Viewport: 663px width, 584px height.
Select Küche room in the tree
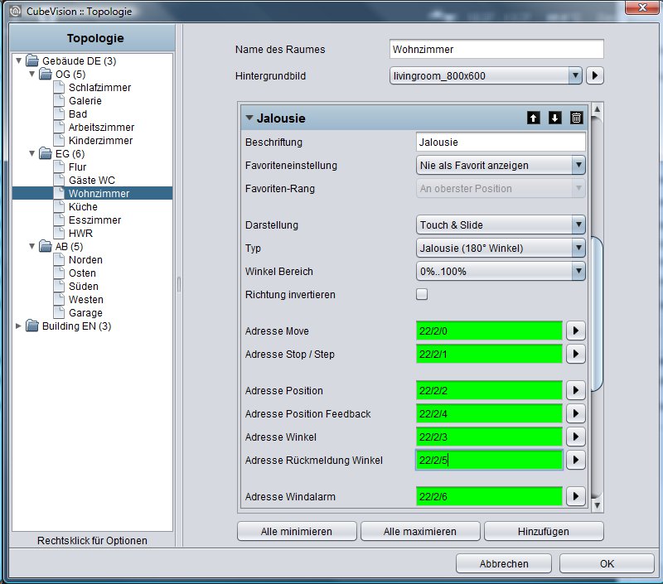(83, 206)
